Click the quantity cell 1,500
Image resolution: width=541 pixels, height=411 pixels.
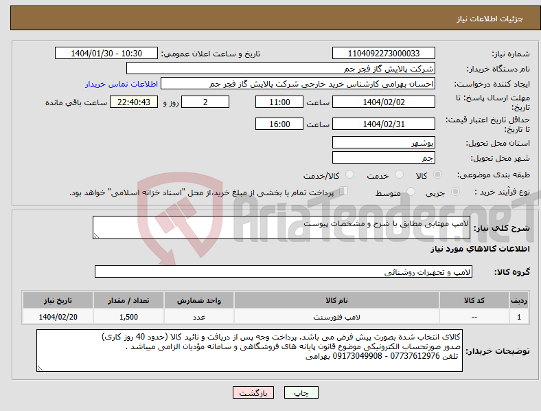point(128,317)
